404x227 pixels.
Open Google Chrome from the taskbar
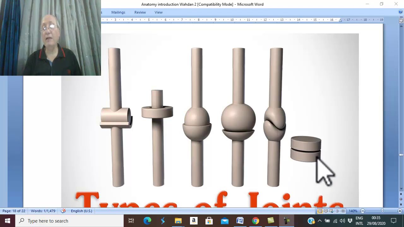(x=255, y=221)
